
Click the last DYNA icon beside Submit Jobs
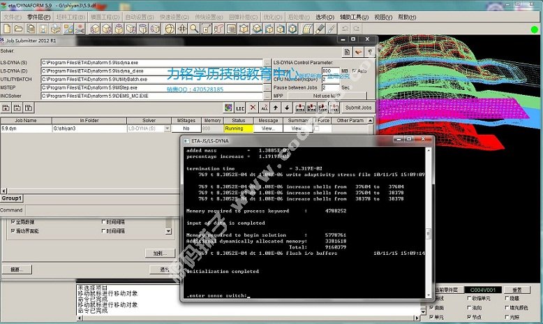[x=334, y=108]
